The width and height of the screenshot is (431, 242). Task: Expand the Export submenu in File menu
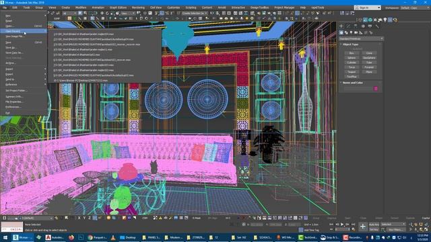click(24, 74)
